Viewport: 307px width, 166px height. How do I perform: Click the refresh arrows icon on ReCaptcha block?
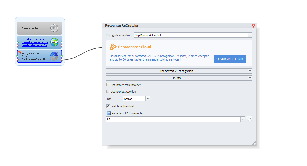point(54,56)
